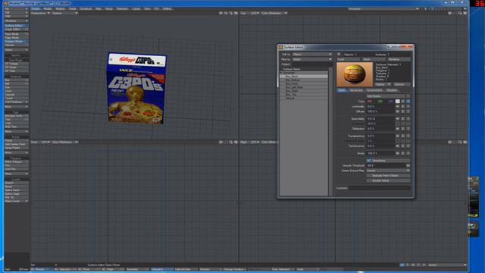Click the surface preview sphere thumbnail

pyautogui.click(x=355, y=74)
